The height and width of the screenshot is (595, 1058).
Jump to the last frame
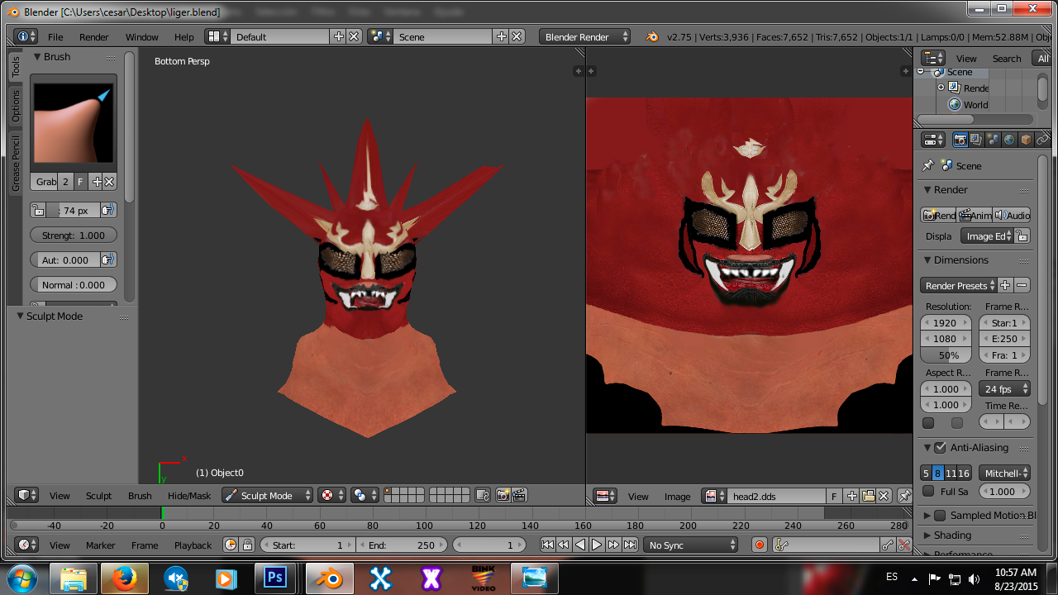(x=631, y=545)
